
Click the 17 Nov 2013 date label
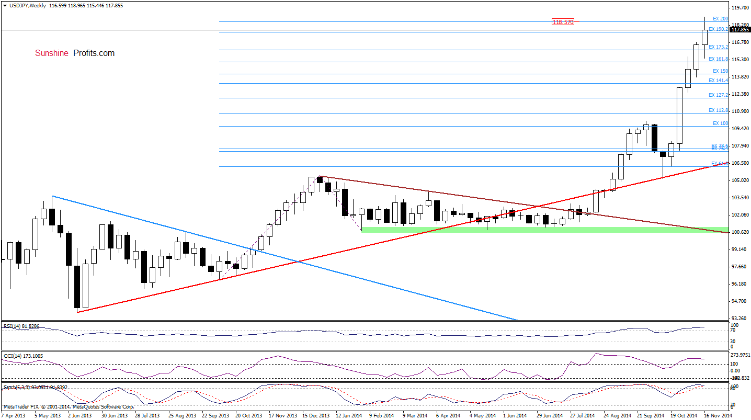click(x=282, y=416)
